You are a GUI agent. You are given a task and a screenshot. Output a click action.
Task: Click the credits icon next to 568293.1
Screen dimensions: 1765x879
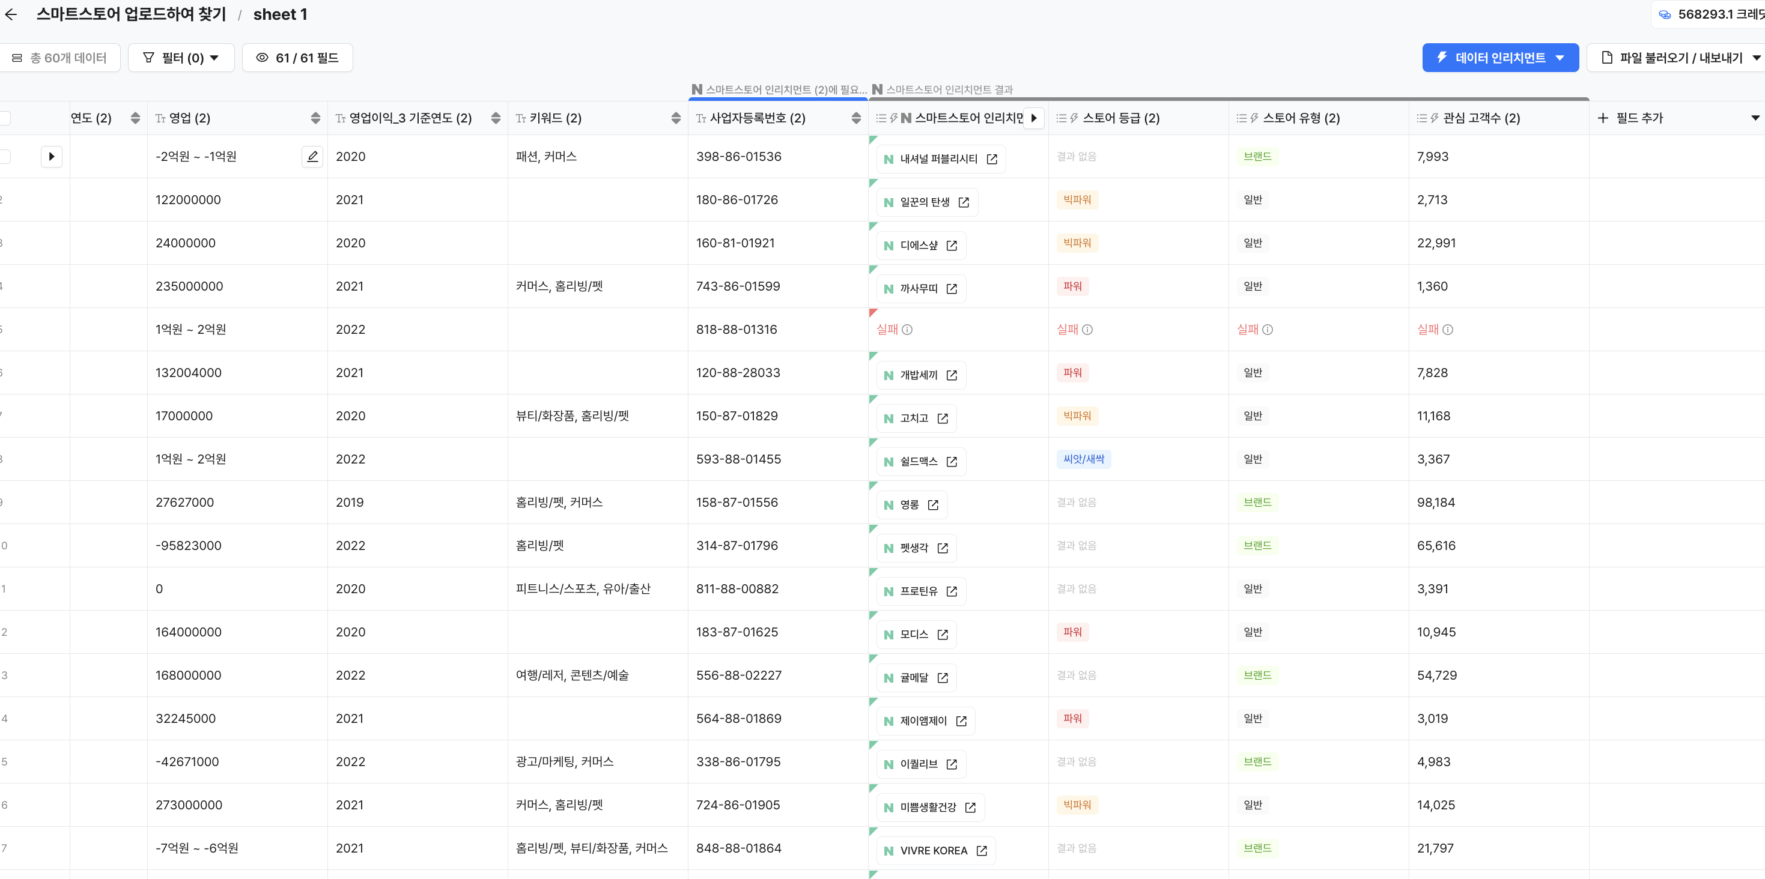[1664, 14]
